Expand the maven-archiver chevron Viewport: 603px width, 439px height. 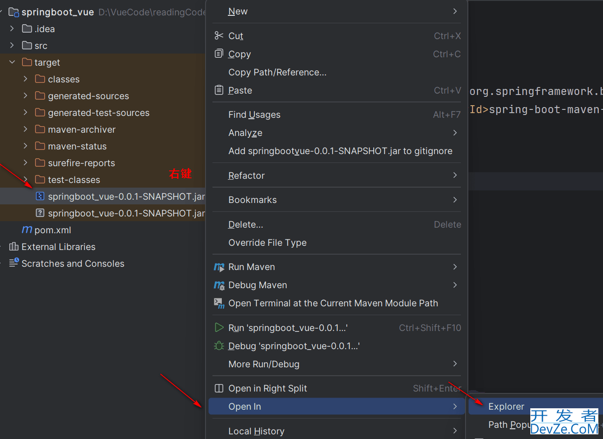coord(25,129)
